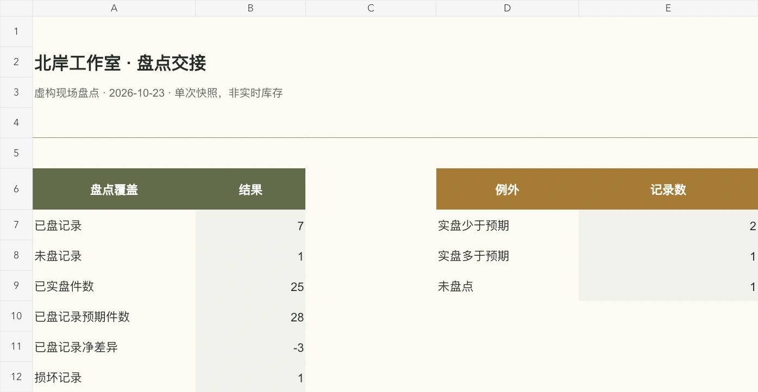Image resolution: width=758 pixels, height=392 pixels.
Task: Click the value 7 beside "已盘记录"
Action: point(250,225)
